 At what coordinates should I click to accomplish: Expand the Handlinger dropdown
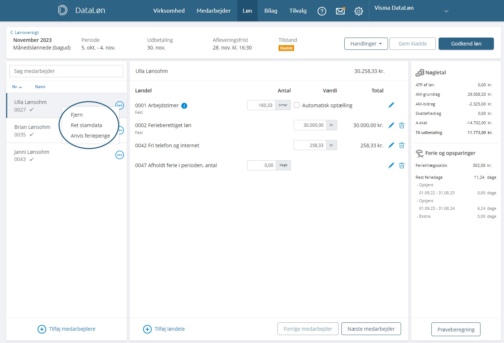(x=366, y=44)
